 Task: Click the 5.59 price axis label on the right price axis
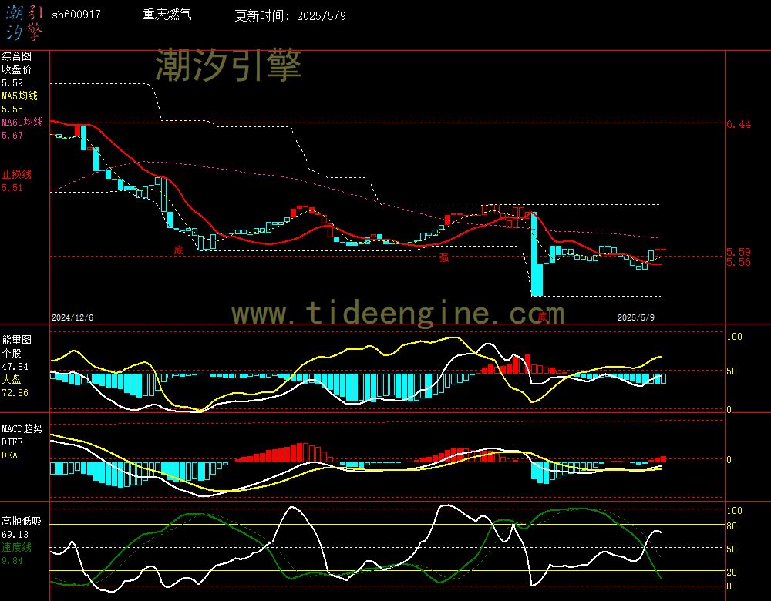(739, 252)
